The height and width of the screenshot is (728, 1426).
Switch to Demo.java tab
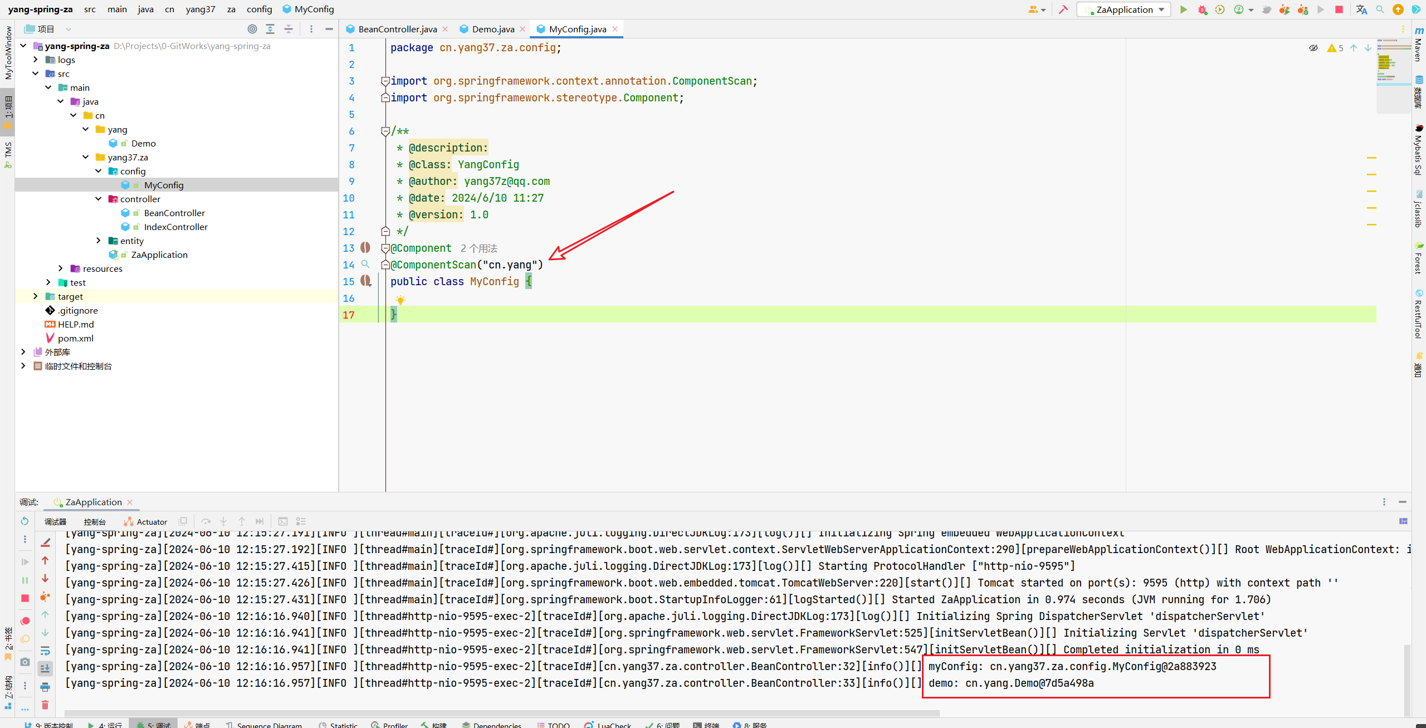492,29
